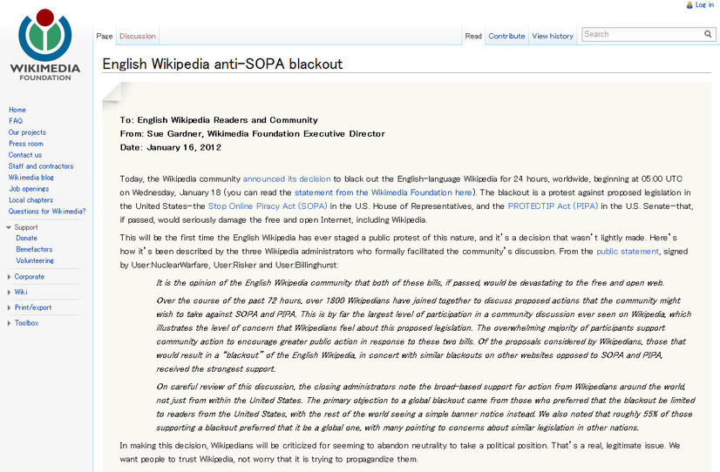Open the Local chapters link
Image resolution: width=720 pixels, height=472 pixels.
click(x=31, y=200)
